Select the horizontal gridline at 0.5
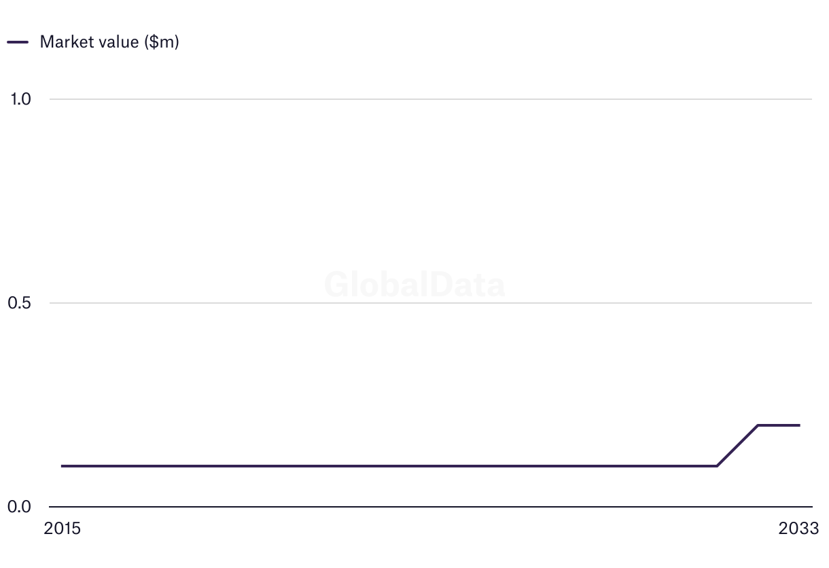The width and height of the screenshot is (829, 568). 431,303
